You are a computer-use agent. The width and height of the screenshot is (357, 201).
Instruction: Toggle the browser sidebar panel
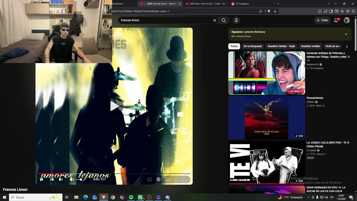pos(331,11)
